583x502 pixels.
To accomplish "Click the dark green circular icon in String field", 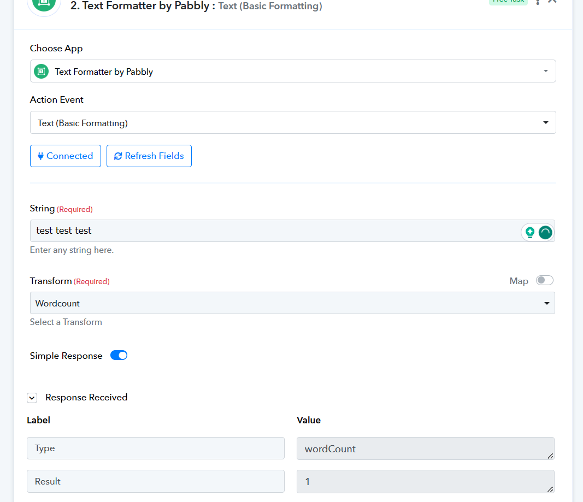I will tap(545, 233).
